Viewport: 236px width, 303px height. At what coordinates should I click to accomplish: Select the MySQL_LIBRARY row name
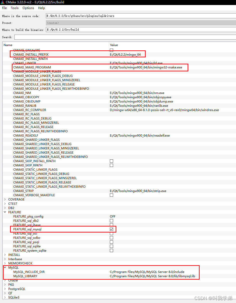coord(25,276)
